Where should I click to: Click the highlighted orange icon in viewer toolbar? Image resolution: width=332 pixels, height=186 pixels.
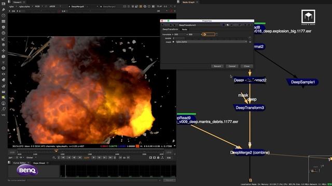pos(141,7)
